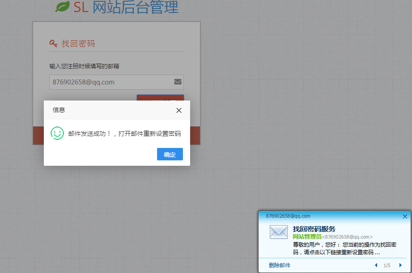Click the 1/5 mail counter in the notification
The image size is (412, 273).
(x=387, y=265)
